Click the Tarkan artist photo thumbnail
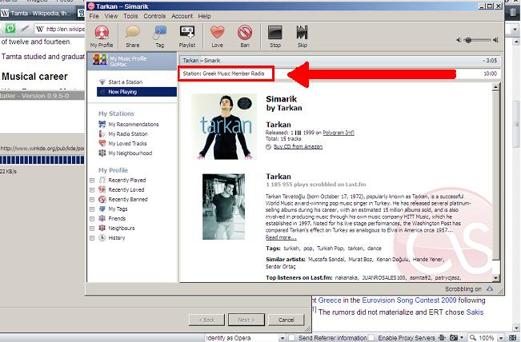Viewport: 521px width, 342px height. [x=223, y=207]
